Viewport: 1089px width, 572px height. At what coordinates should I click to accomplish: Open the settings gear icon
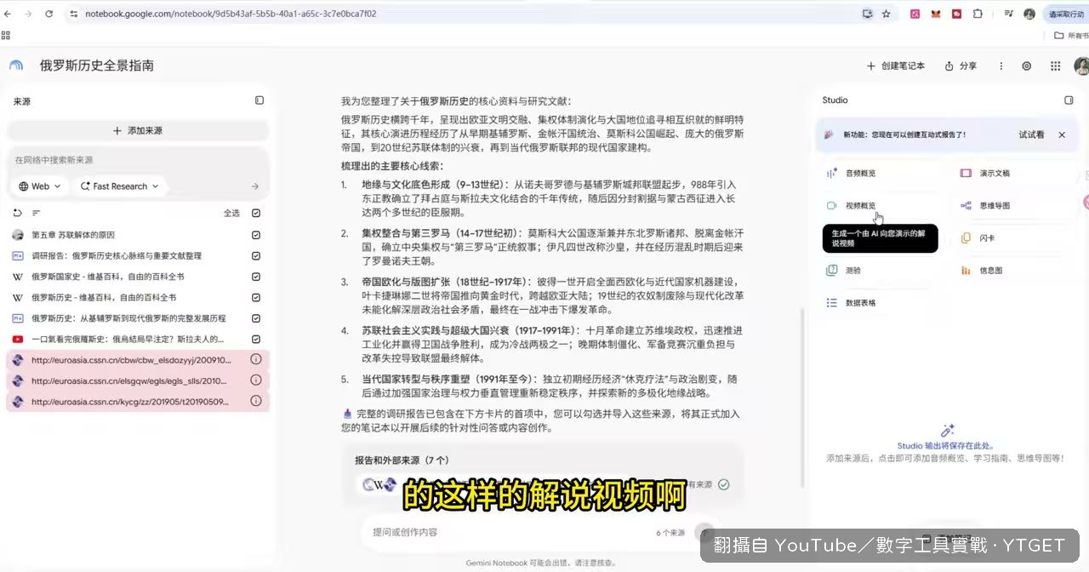tap(1027, 66)
